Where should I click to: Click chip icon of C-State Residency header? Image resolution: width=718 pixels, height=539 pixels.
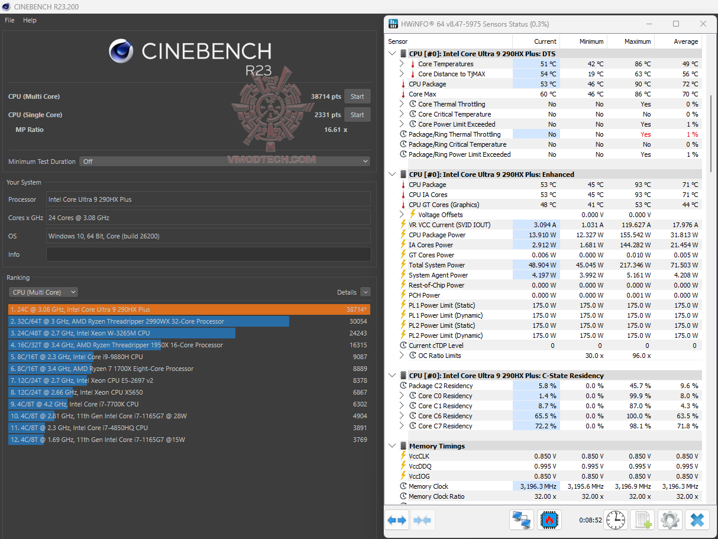(403, 376)
